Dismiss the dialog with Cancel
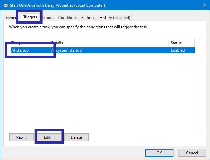 (192, 153)
